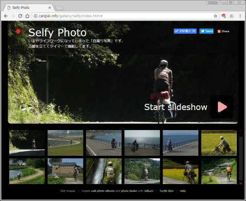Open the Turtle Skin footer link
This screenshot has height=201, width=246.
click(x=167, y=191)
